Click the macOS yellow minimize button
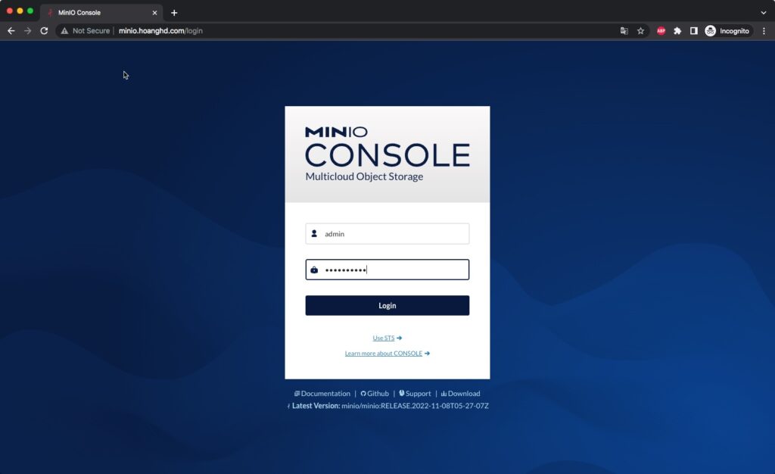The image size is (775, 474). coord(20,11)
